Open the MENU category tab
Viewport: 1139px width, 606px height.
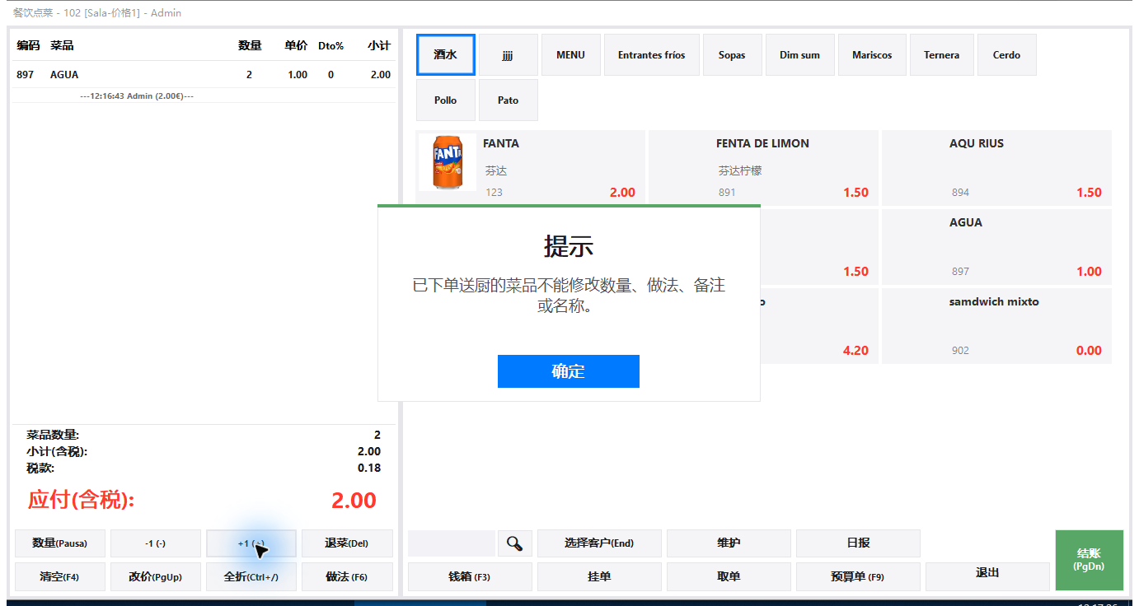click(x=570, y=55)
